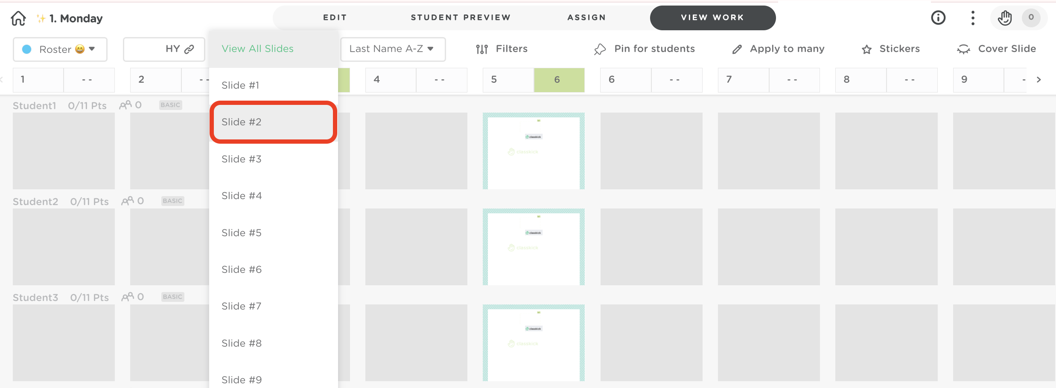Click the Pin for students pin icon
The image size is (1056, 388).
coord(600,49)
